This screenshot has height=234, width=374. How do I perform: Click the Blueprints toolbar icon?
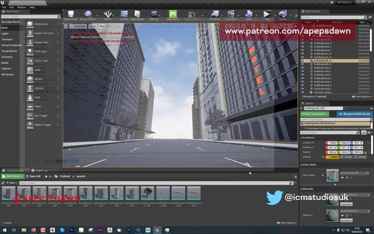(215, 14)
